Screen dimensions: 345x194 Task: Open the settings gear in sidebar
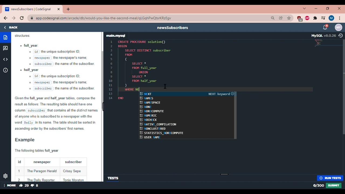5,176
